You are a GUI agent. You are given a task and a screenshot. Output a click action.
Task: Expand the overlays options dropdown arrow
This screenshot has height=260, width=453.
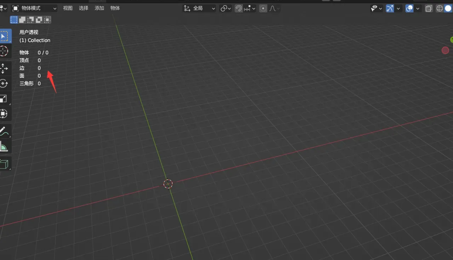click(x=418, y=8)
